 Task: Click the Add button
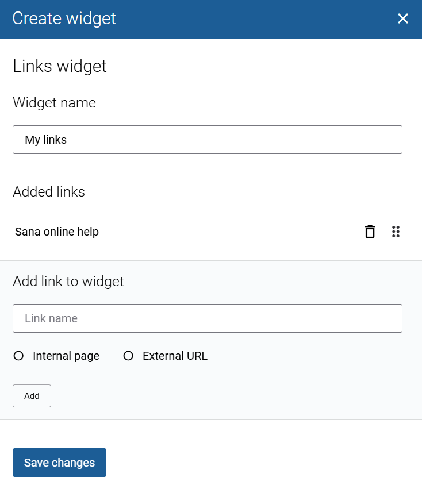pos(32,396)
